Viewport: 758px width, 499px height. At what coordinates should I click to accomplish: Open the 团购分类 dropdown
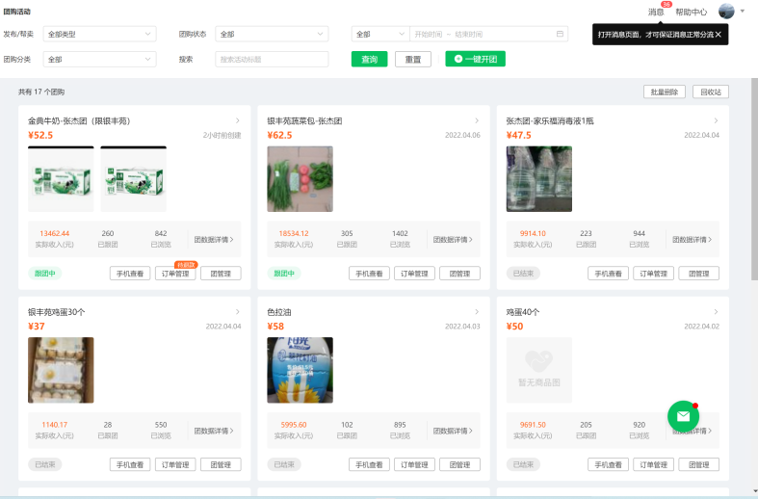click(x=100, y=59)
